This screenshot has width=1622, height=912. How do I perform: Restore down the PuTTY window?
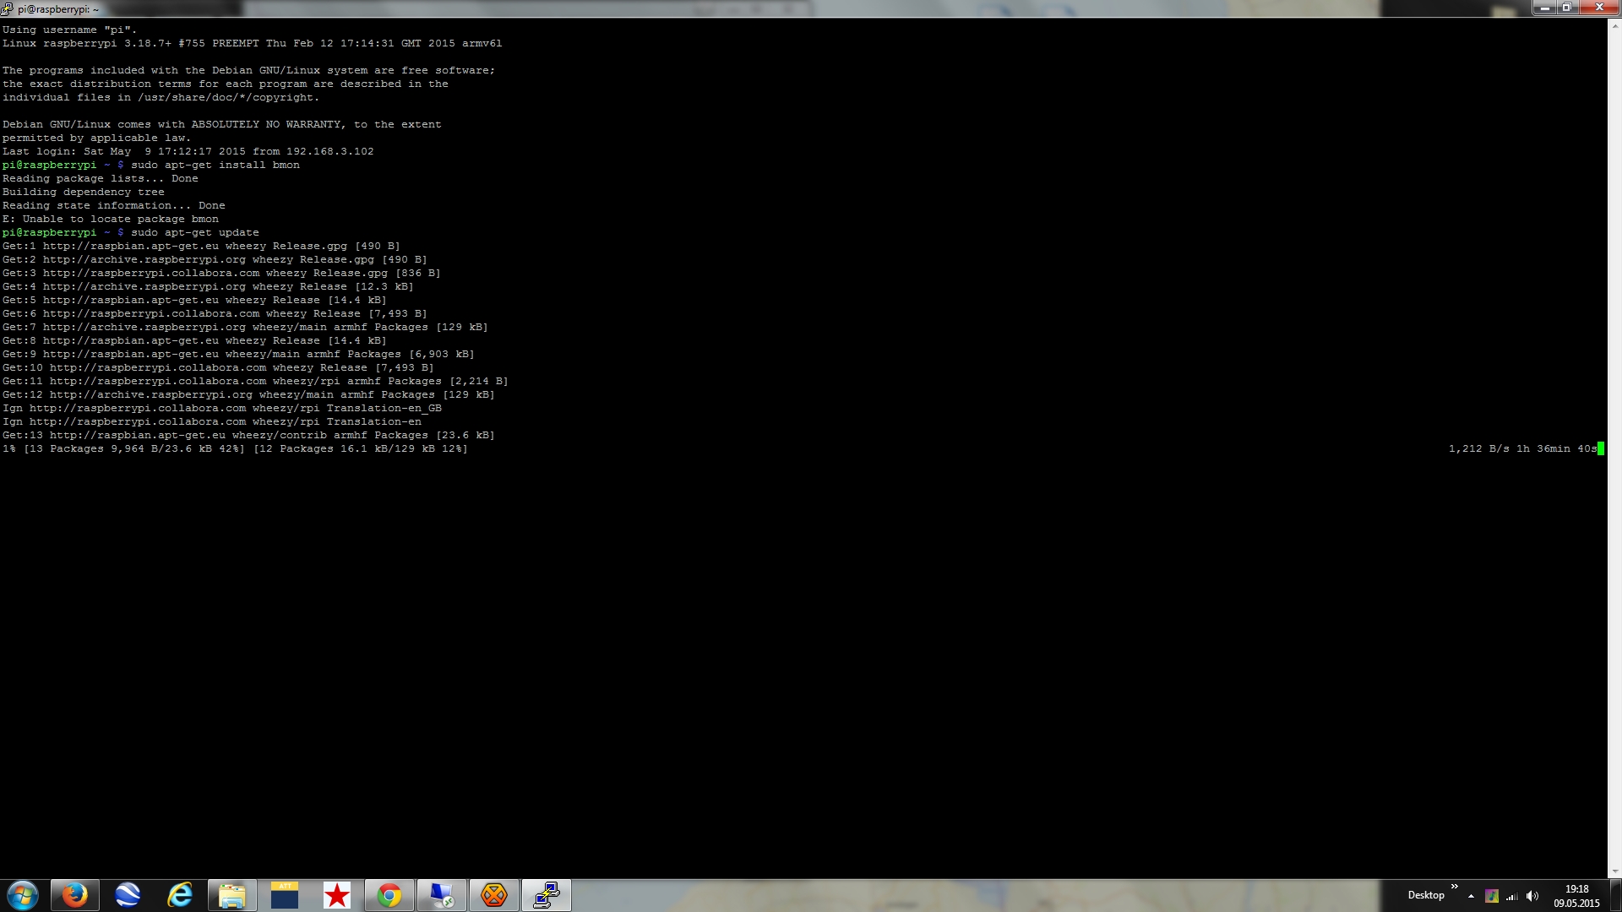click(x=1567, y=8)
